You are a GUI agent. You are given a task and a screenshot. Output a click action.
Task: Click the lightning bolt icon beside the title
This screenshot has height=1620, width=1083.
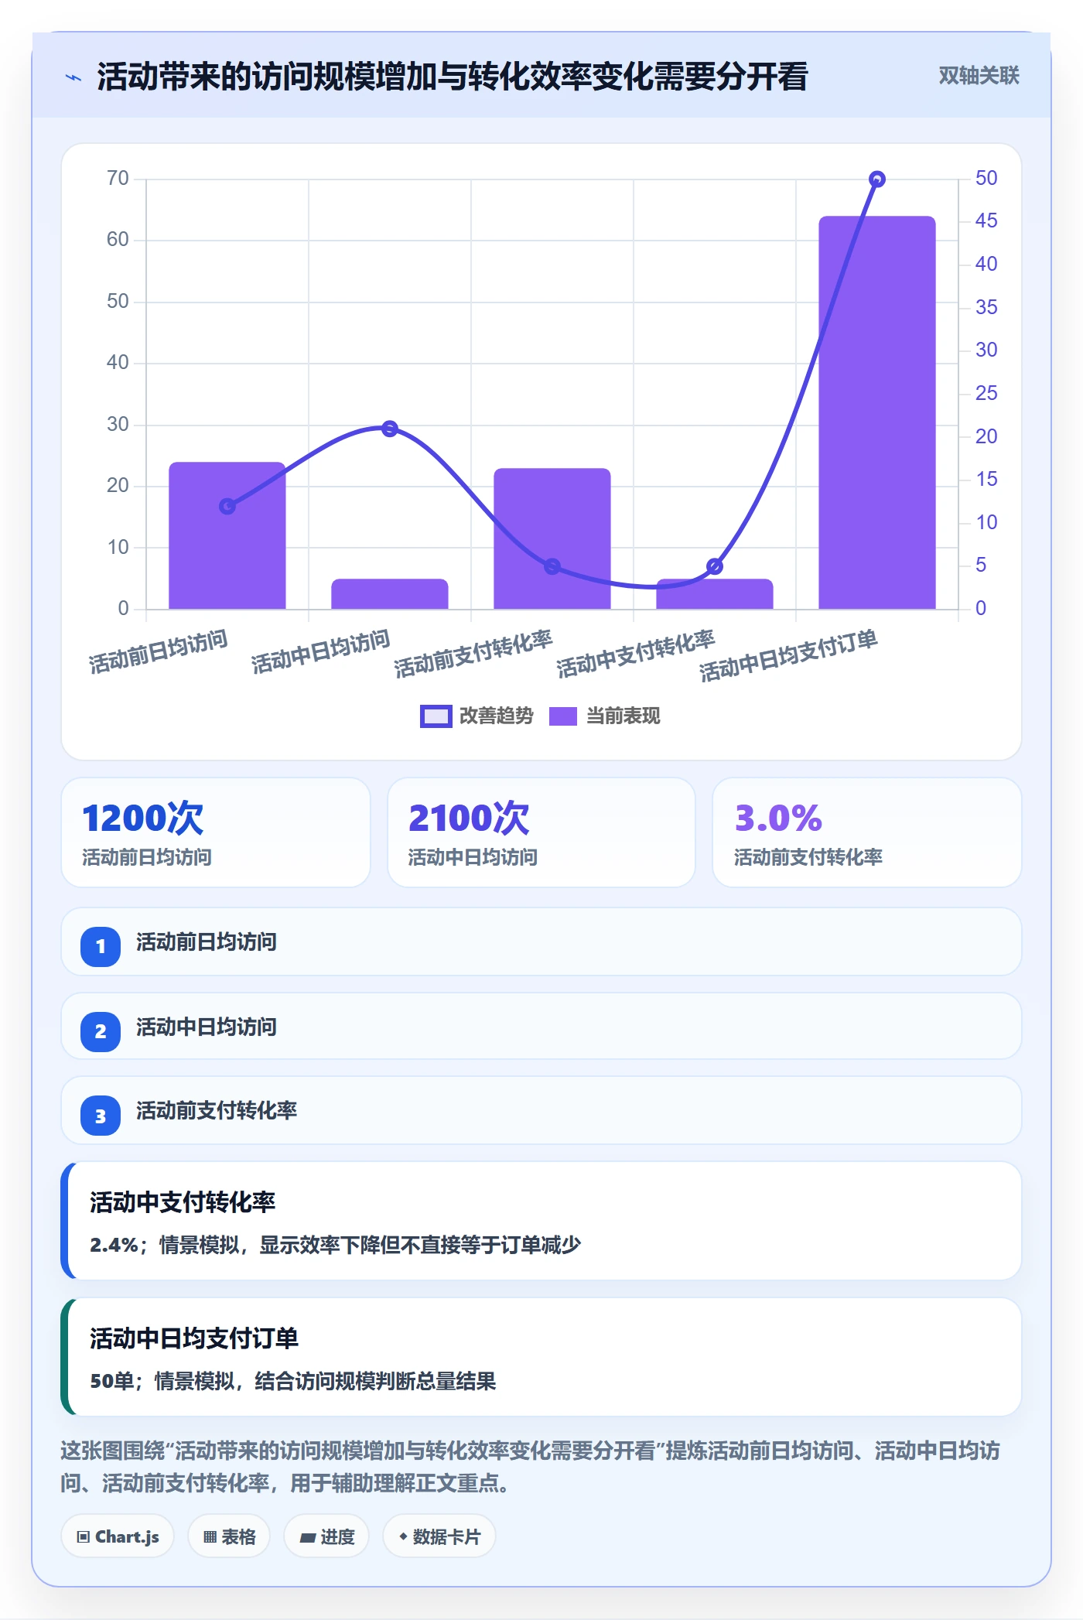(73, 77)
